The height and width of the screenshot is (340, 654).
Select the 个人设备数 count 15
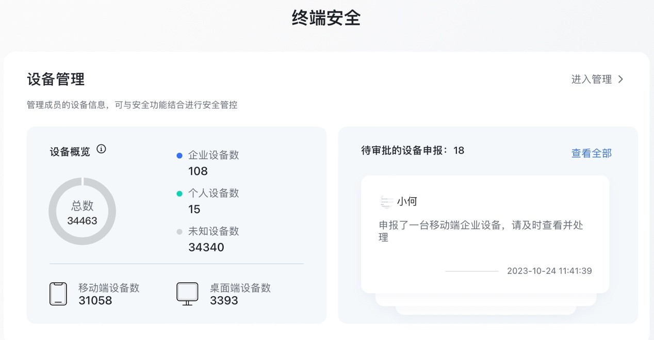194,209
